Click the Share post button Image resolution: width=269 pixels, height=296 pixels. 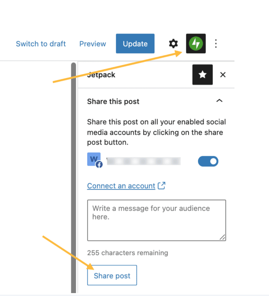(112, 275)
